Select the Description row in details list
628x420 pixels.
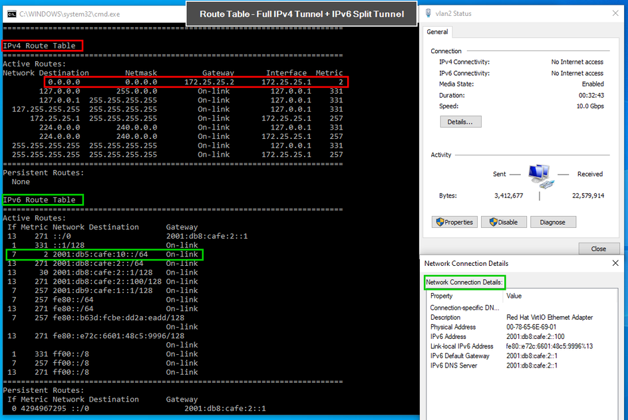pos(521,317)
